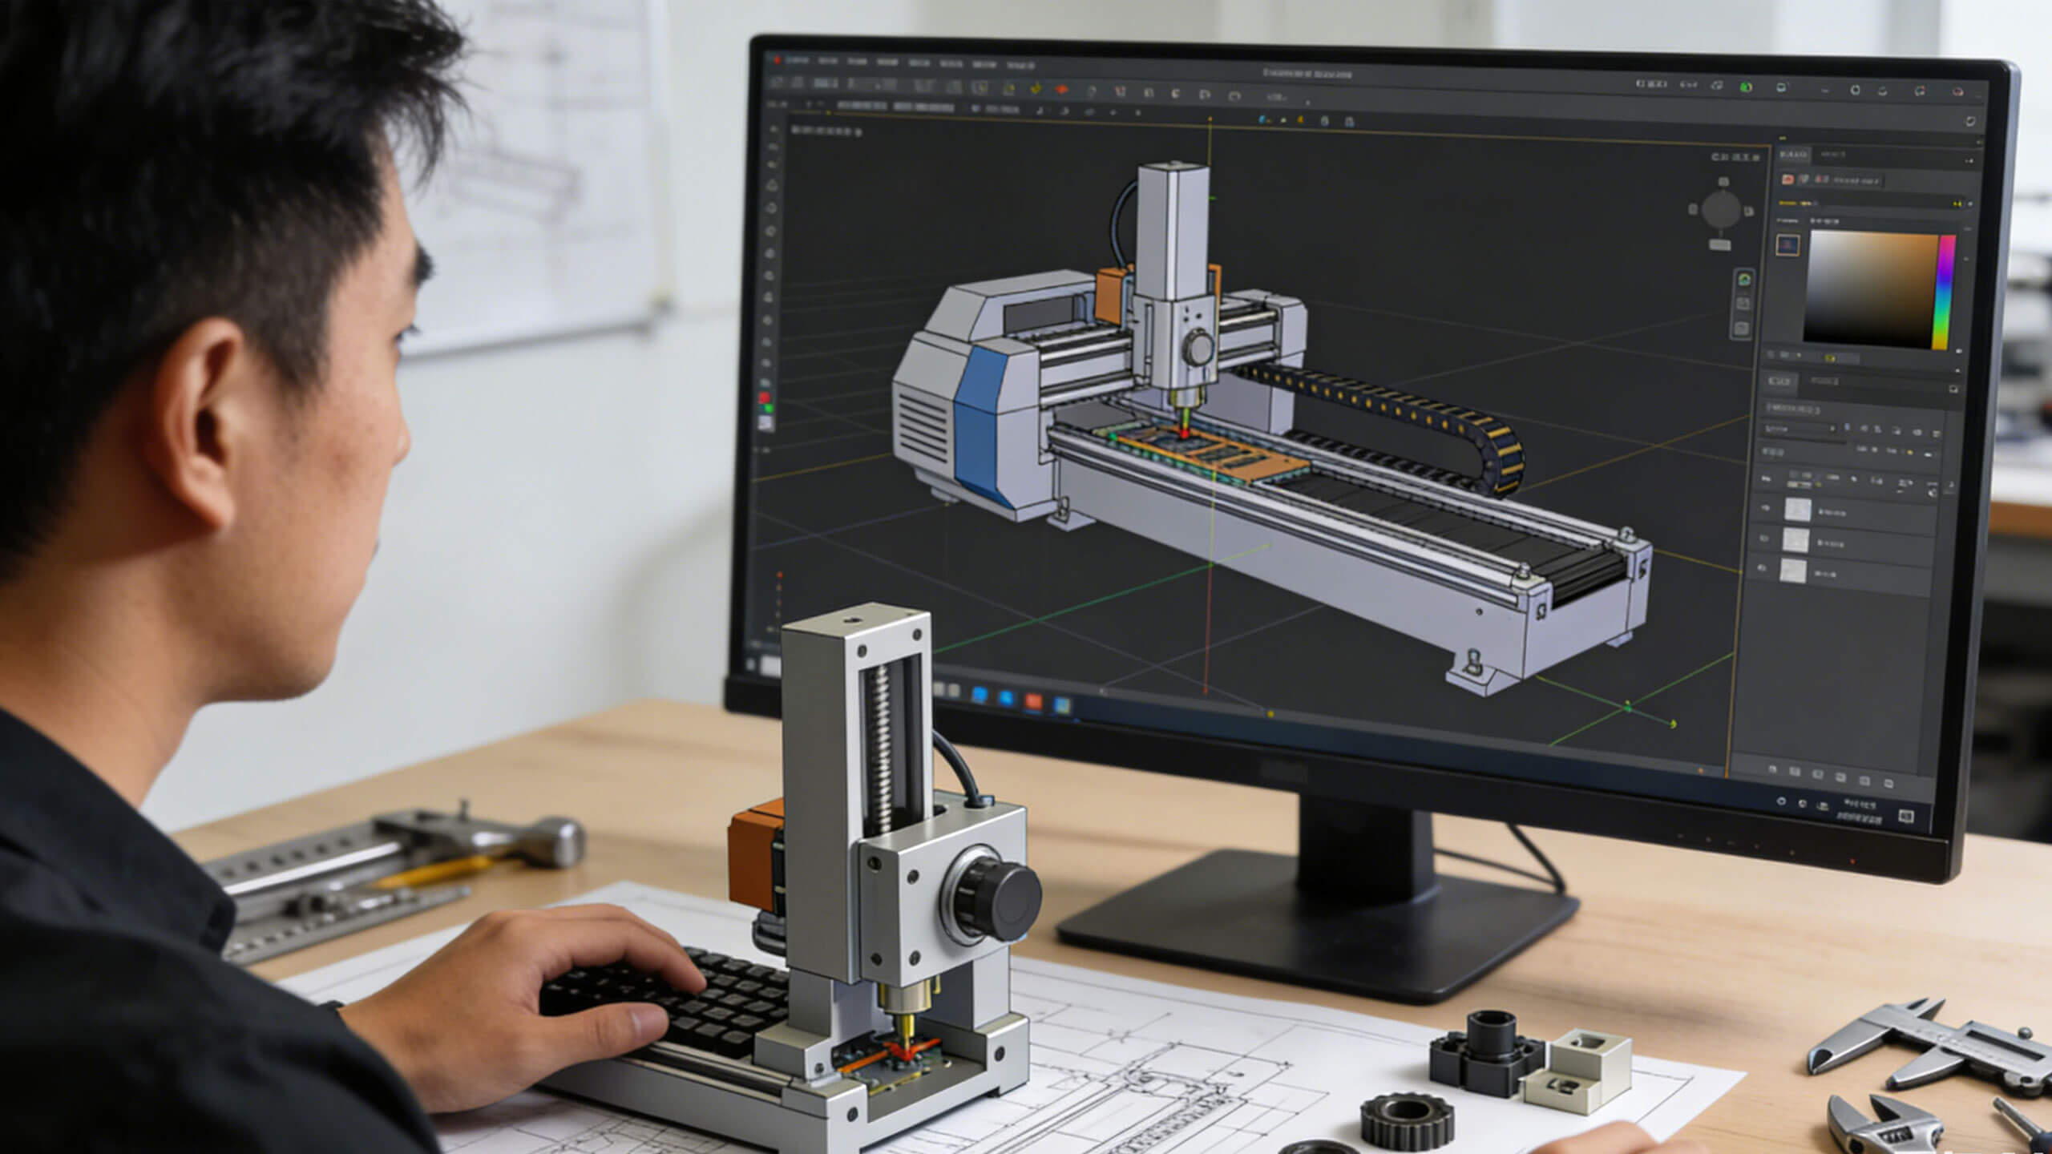Screen dimensions: 2052x1154
Task: Click the navigation orbit circle in viewport
Action: [1720, 210]
